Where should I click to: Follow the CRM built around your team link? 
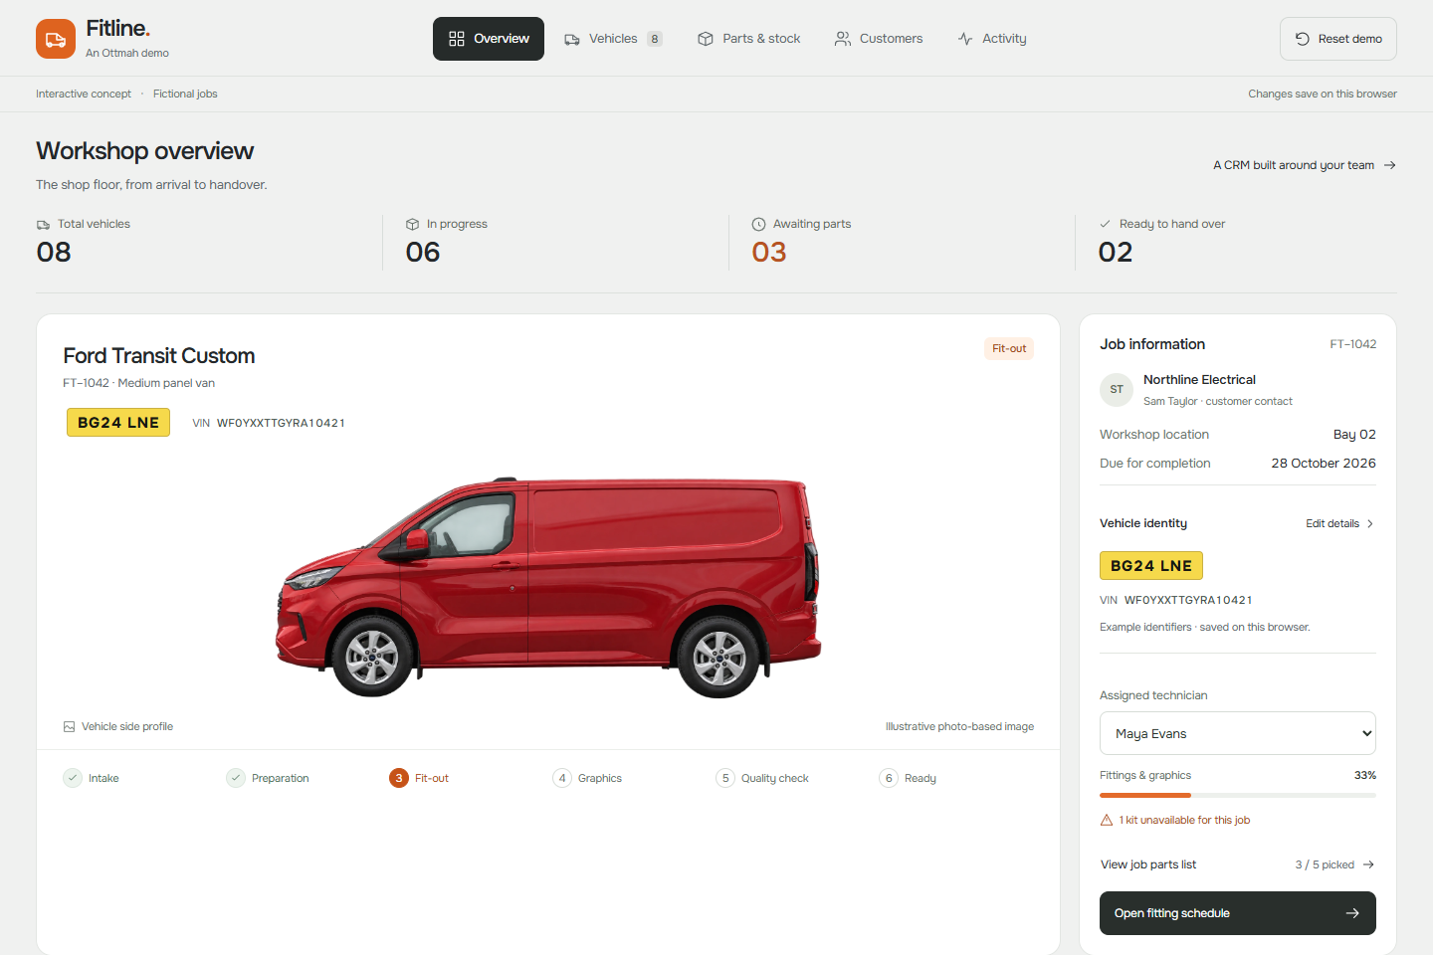[x=1305, y=165]
